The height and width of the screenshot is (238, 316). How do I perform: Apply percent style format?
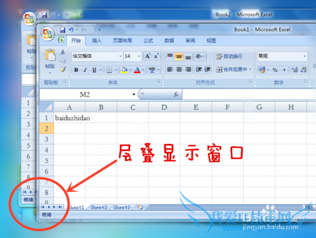click(275, 70)
